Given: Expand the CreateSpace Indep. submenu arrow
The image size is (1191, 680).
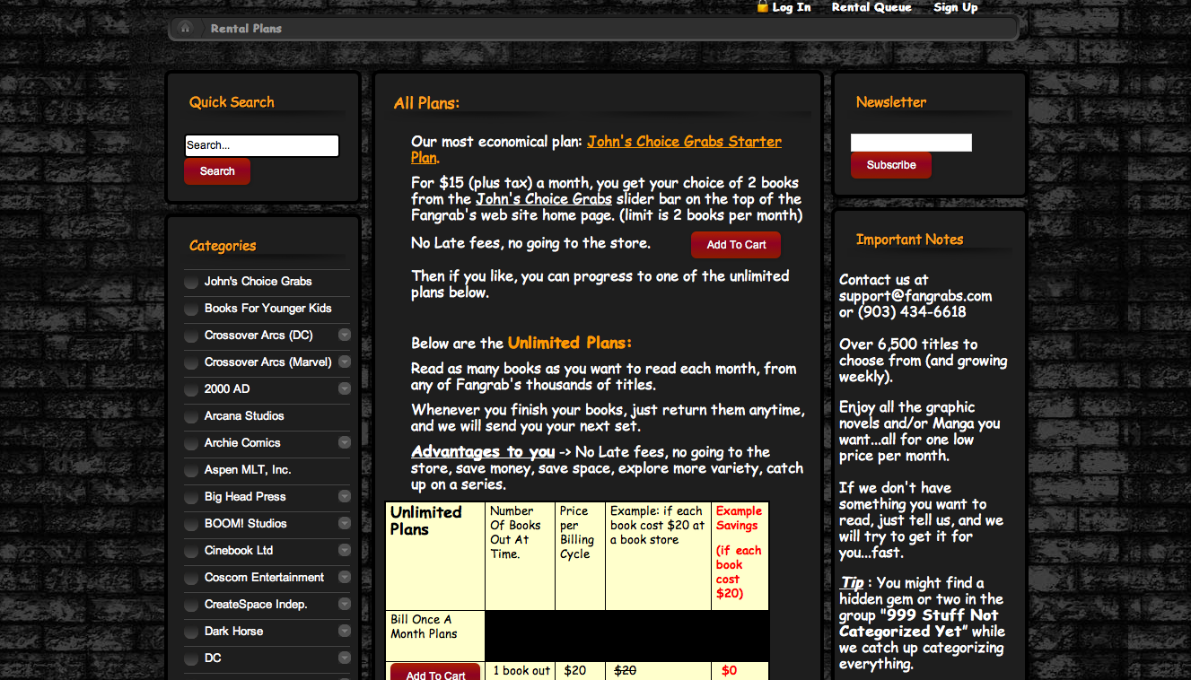Looking at the screenshot, I should 344,604.
